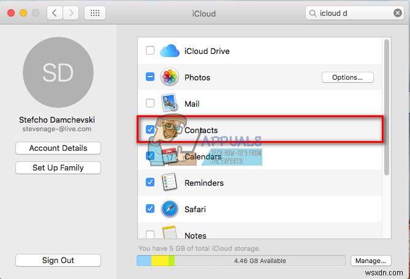The image size is (410, 279).
Task: Click the iCloud Drive label
Action: 207,51
